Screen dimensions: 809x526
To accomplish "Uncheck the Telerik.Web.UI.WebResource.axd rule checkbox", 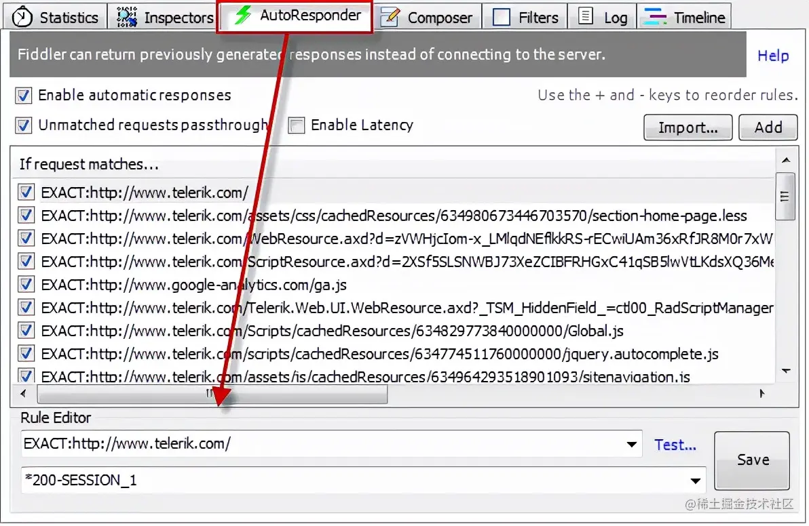I will pyautogui.click(x=26, y=308).
